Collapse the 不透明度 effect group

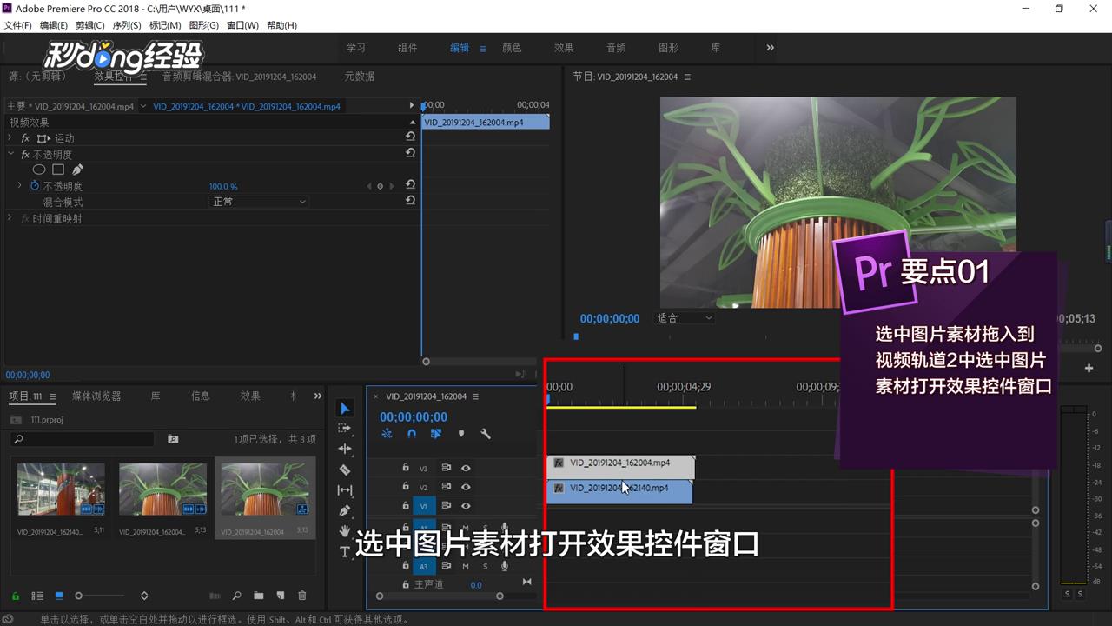pyautogui.click(x=10, y=154)
